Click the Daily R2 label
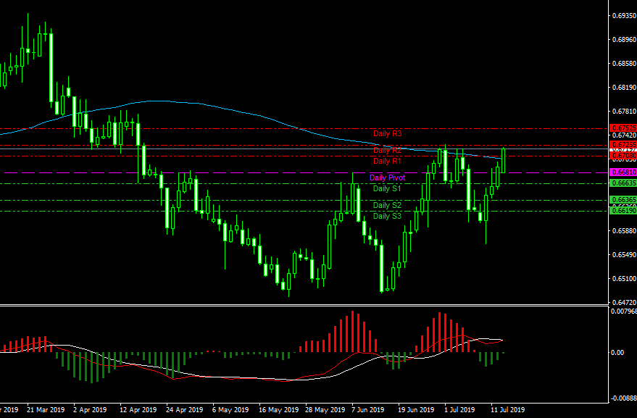The width and height of the screenshot is (637, 418). click(387, 150)
